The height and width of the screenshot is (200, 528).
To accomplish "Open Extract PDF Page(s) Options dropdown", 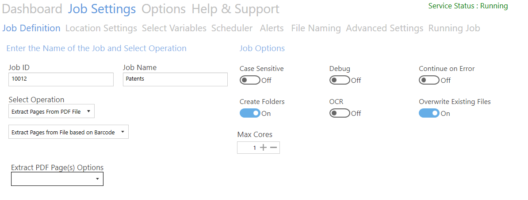I will pos(57,179).
